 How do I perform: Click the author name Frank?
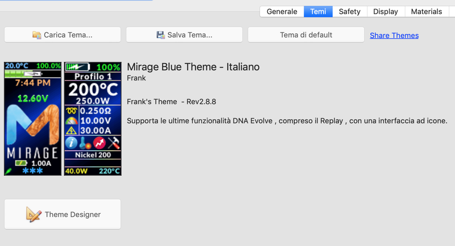[x=136, y=78]
